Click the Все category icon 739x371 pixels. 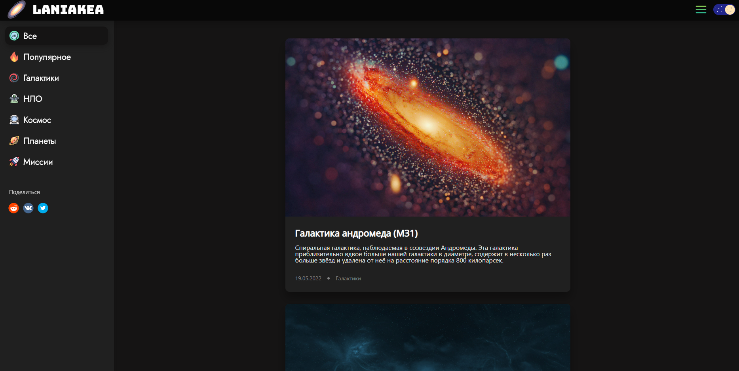tap(14, 36)
